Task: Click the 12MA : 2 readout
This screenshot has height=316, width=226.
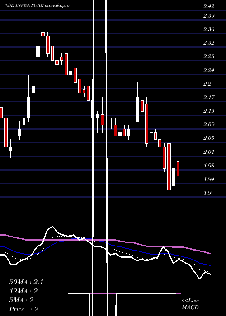Action: click(x=24, y=291)
